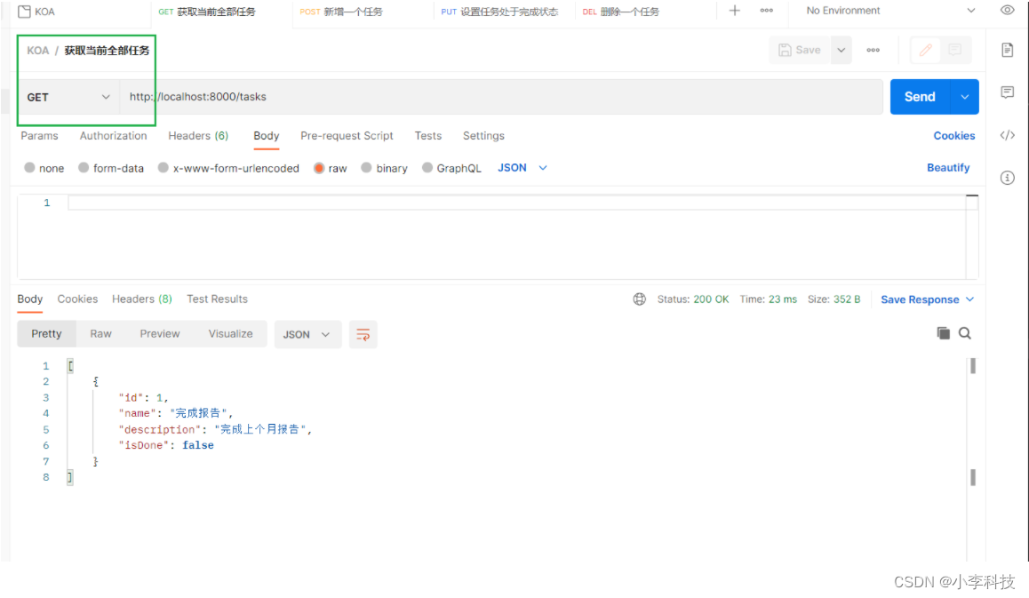Viewport: 1029px width, 598px height.
Task: Open the request info icon
Action: 1007,178
